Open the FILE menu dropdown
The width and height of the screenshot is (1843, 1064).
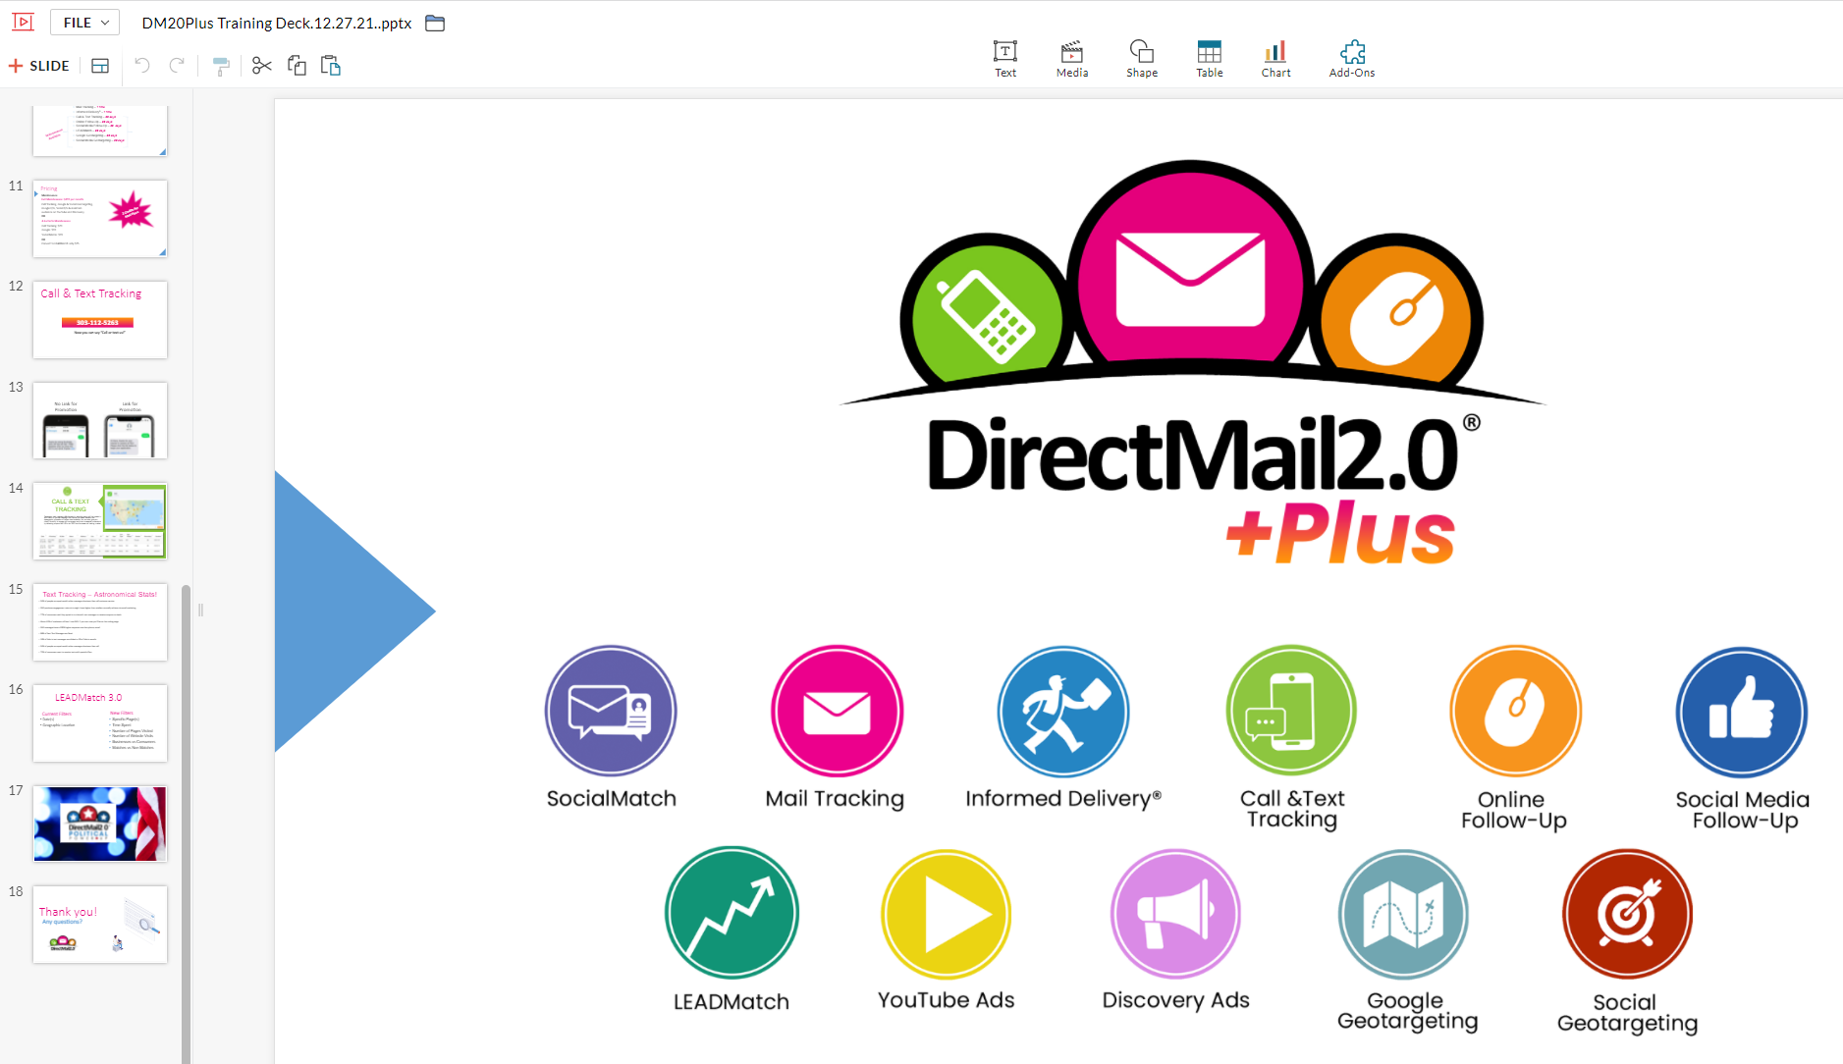[x=85, y=23]
